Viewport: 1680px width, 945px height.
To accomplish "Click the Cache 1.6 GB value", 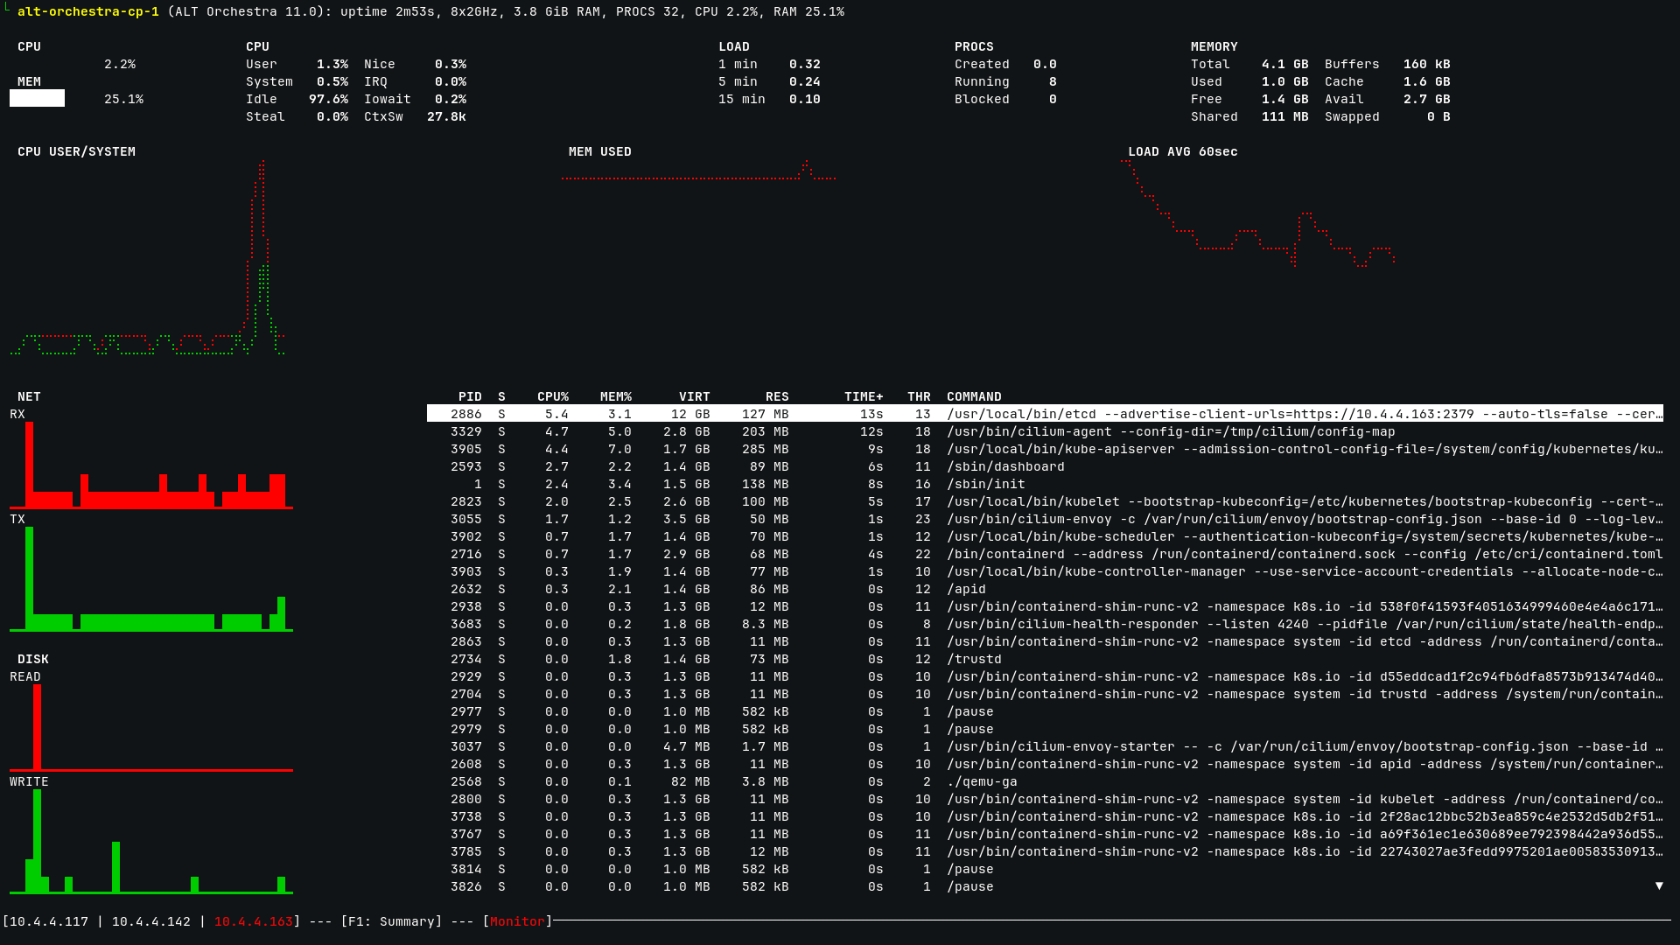I will (1426, 81).
